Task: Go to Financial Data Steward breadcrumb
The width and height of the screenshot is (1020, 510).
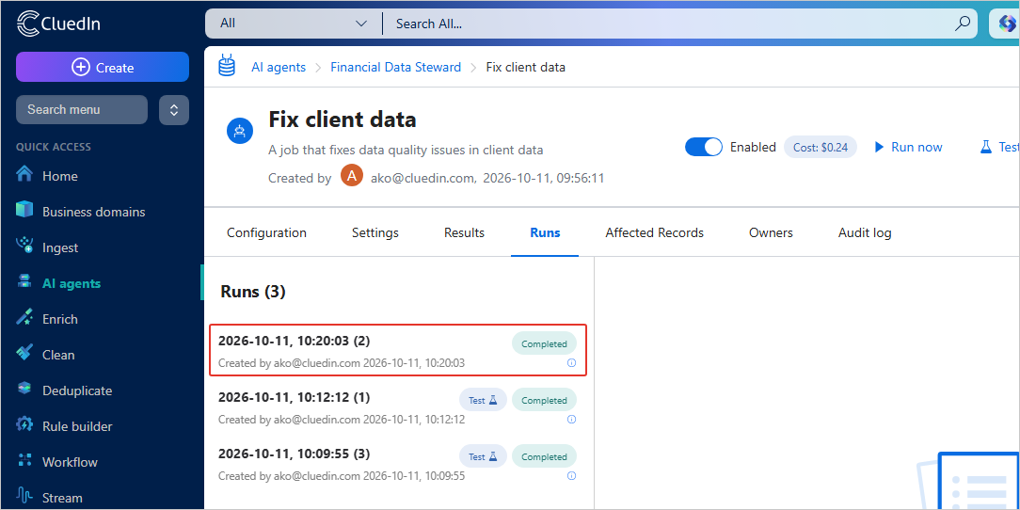Action: 395,67
